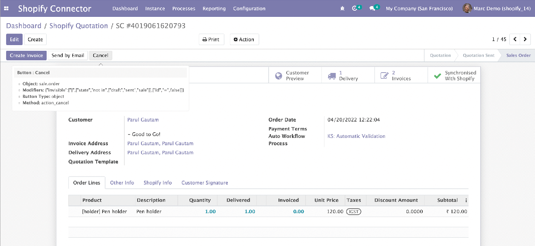
Task: Sort by Unit Price column header
Action: 325,200
